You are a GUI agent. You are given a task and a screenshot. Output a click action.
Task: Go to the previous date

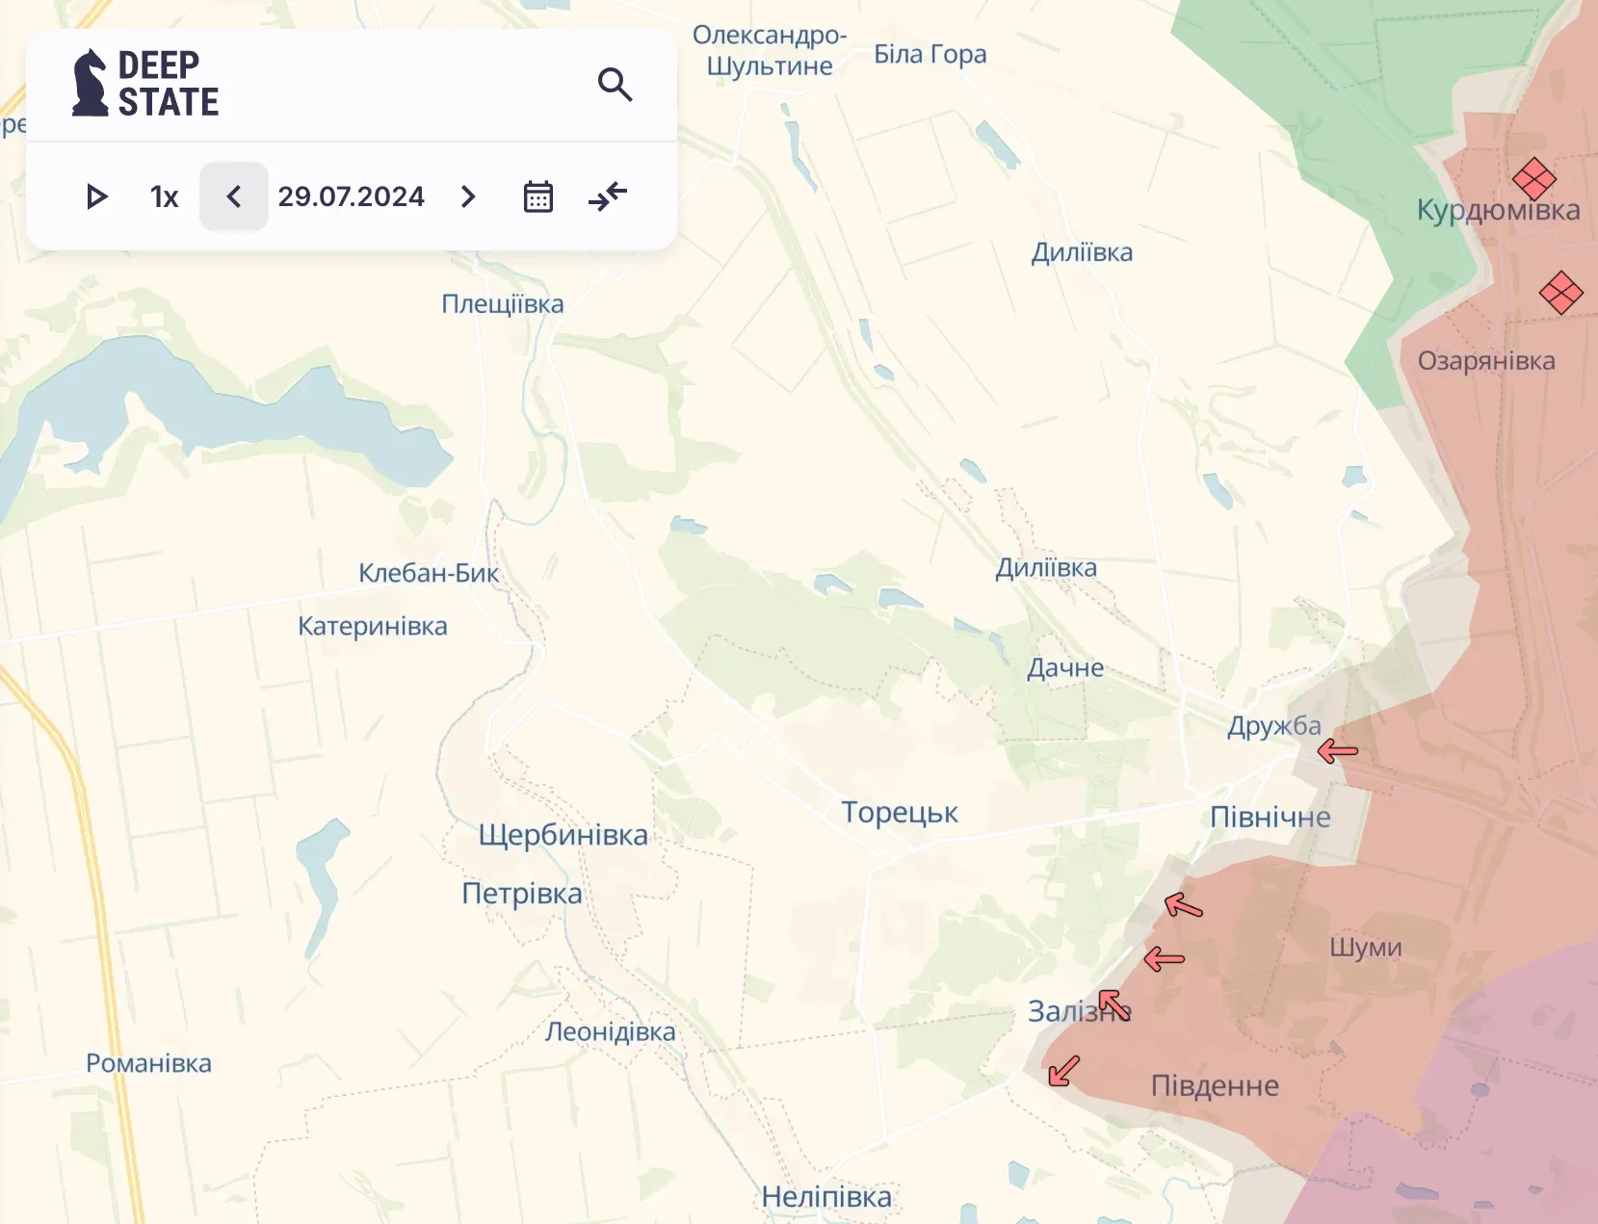[233, 196]
